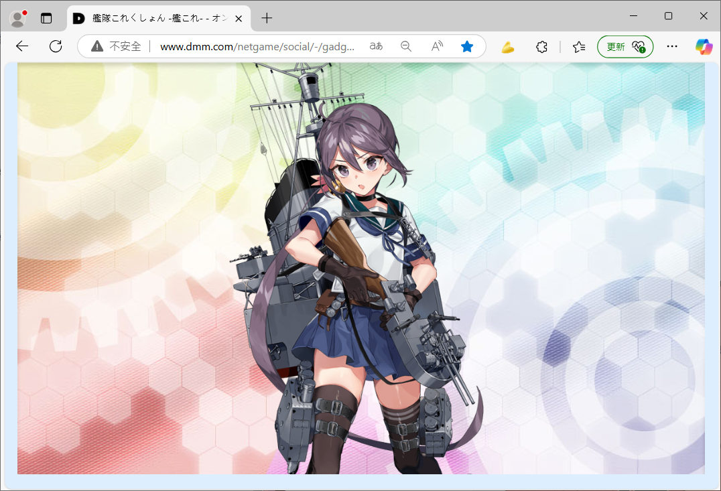Close the 艦隊これくしょん tab
This screenshot has height=491, width=721.
click(x=239, y=18)
